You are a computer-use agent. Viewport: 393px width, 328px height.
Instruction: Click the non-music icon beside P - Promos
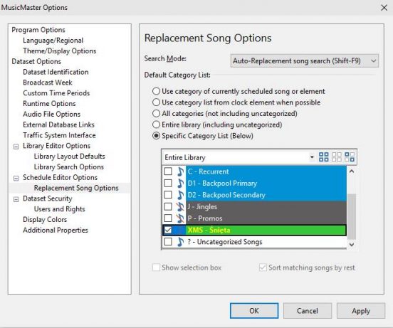pyautogui.click(x=180, y=218)
